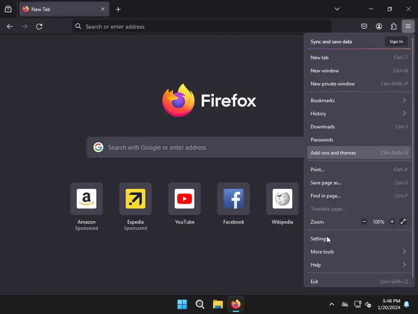The image size is (418, 314).
Task: Open Windows taskbar search
Action: point(200,304)
